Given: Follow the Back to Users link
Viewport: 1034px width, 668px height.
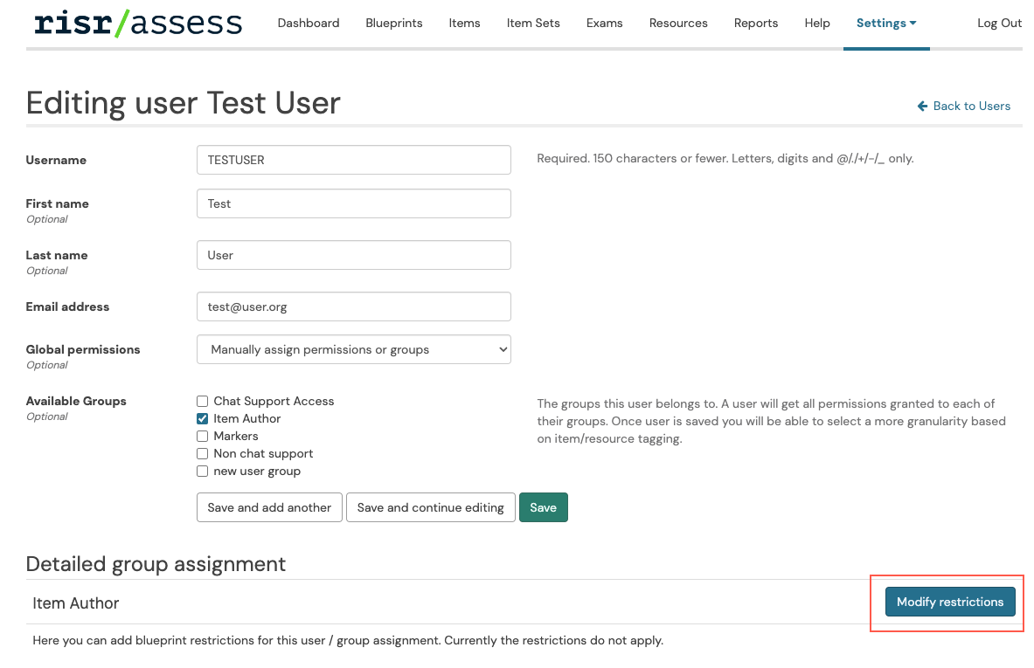Looking at the screenshot, I should click(970, 106).
